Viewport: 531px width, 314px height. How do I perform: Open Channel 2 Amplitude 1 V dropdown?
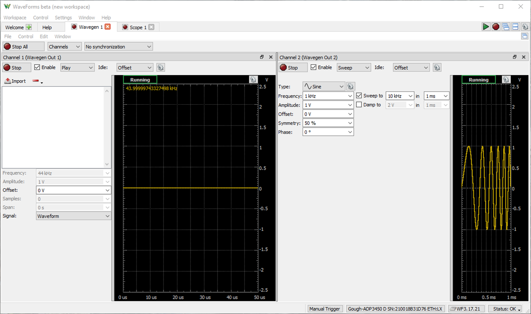click(x=328, y=105)
